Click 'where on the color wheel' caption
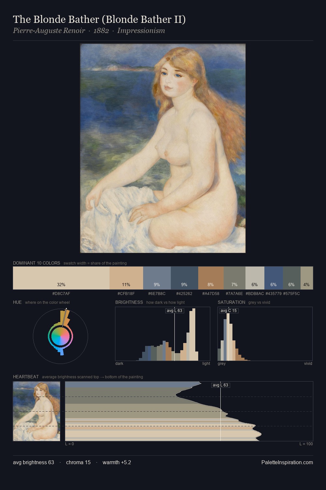The height and width of the screenshot is (490, 326). pyautogui.click(x=47, y=302)
